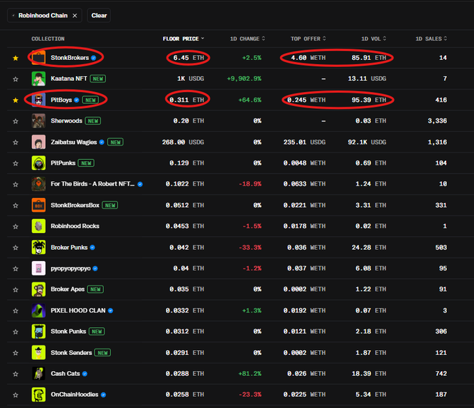
Task: Click the NEW tag beside Stonk Senders
Action: click(102, 353)
